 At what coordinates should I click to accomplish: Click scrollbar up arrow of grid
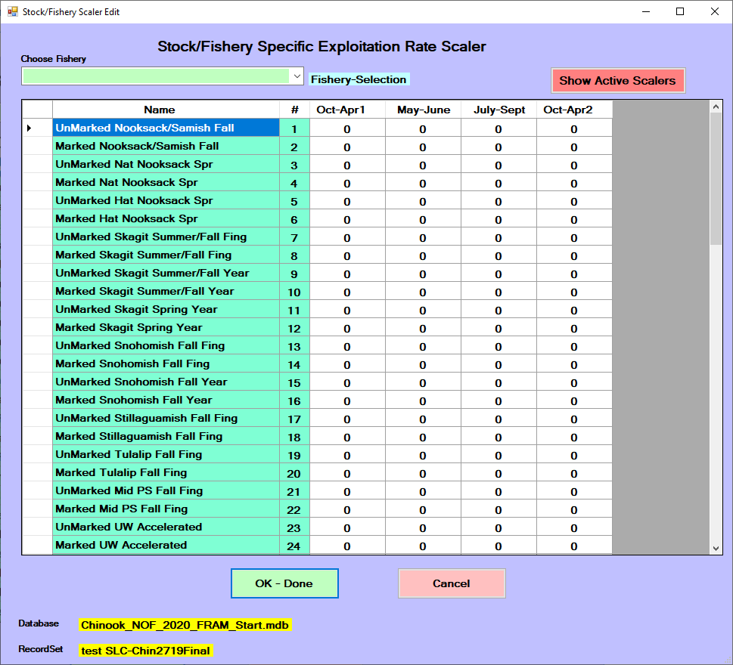click(716, 107)
